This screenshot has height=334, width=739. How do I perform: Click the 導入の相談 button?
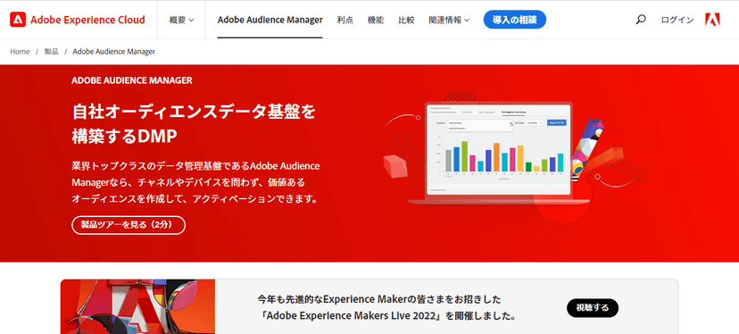click(515, 20)
